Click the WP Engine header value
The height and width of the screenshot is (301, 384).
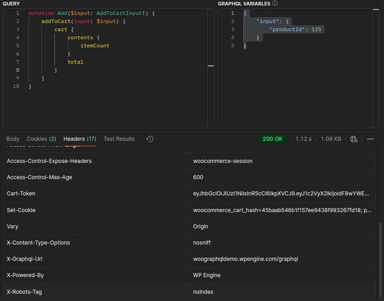tap(207, 275)
